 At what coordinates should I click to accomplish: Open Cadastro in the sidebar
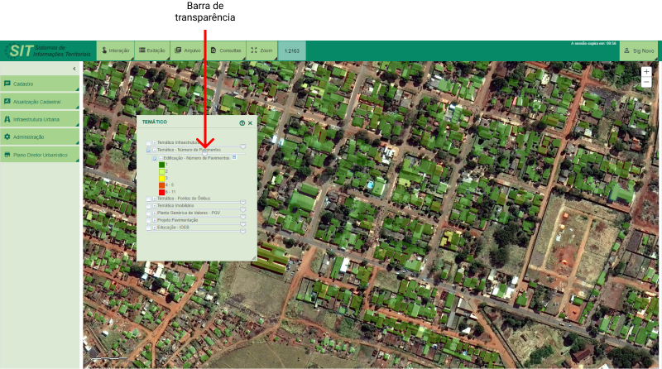41,84
